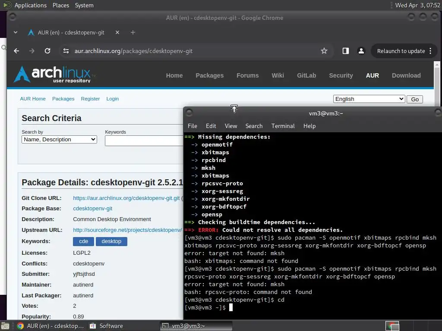Open the System menu
Image resolution: width=442 pixels, height=331 pixels.
[84, 5]
